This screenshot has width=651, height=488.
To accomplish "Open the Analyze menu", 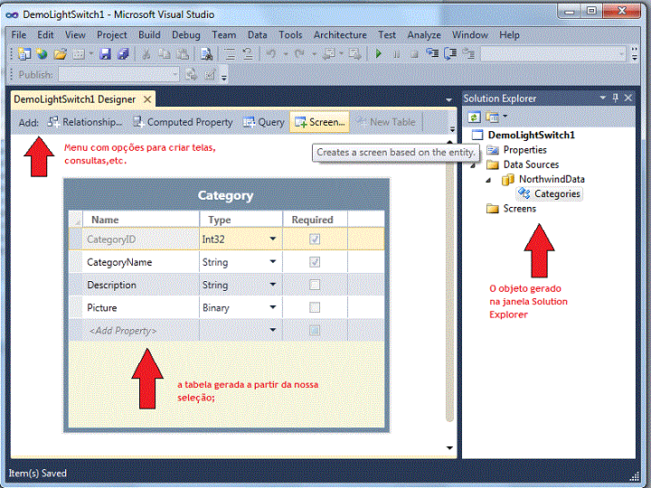I will (424, 35).
